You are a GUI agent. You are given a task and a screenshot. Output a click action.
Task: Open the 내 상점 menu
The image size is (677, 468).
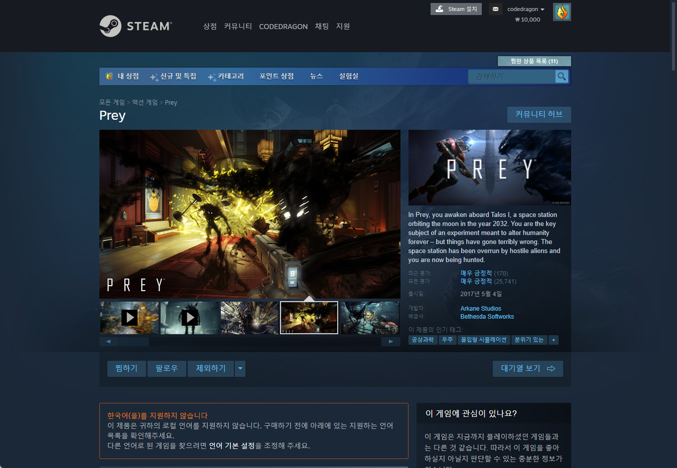click(x=122, y=76)
